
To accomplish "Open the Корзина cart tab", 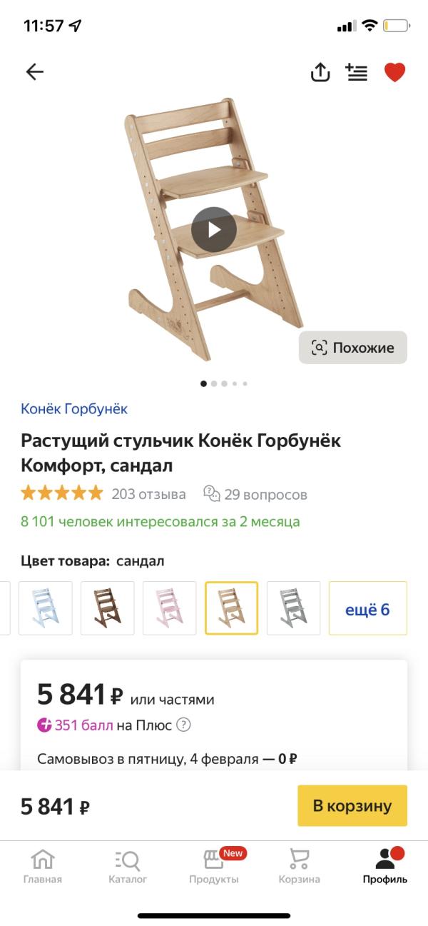I will click(x=300, y=866).
